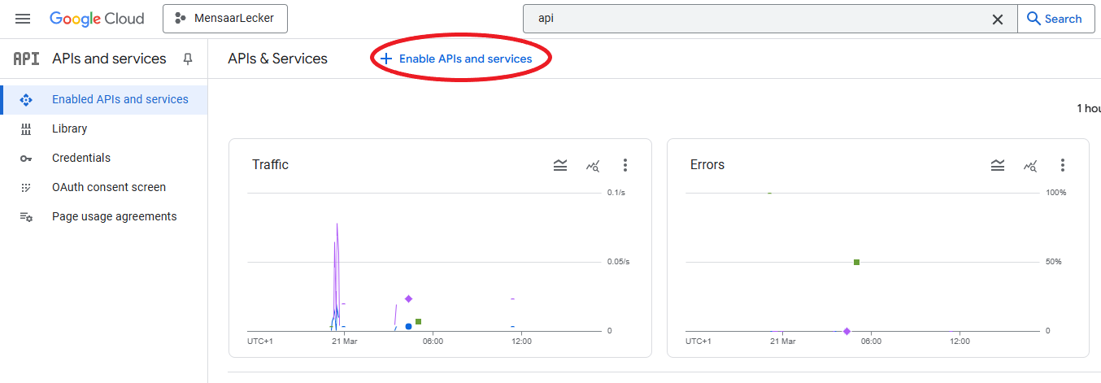Click the green square marker in Errors chart
The image size is (1101, 383).
pos(856,262)
